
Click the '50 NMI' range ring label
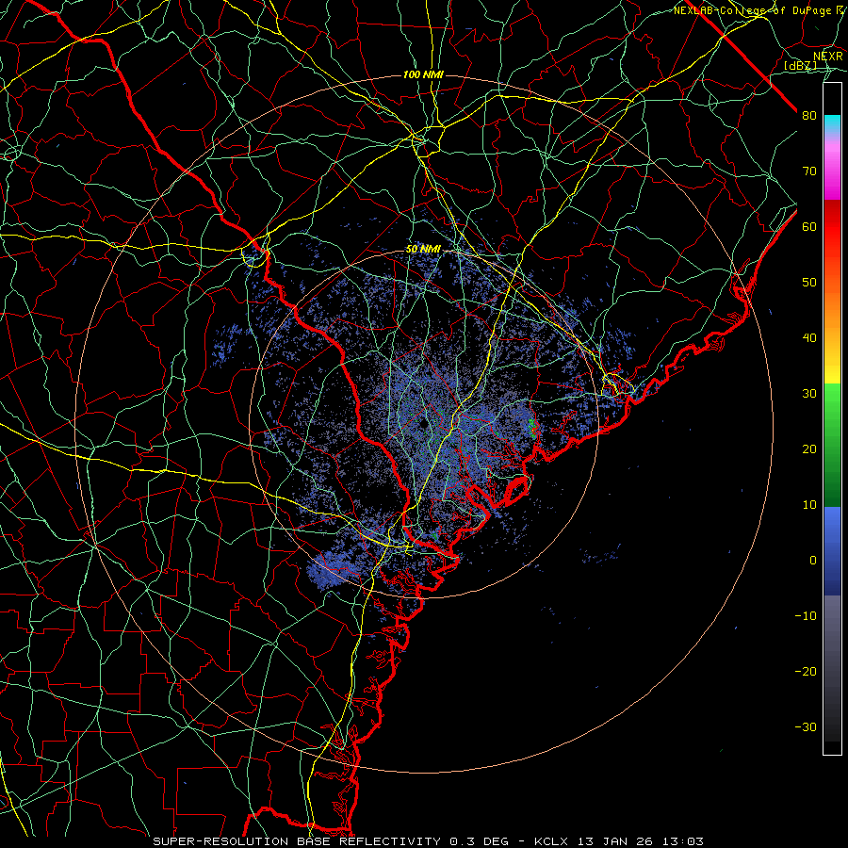(x=423, y=249)
